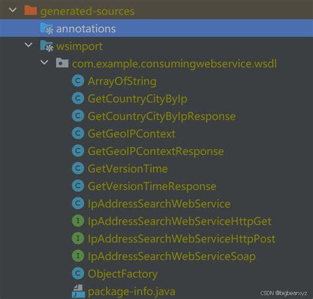Click the interface icon beside IpAddressSearchWebServiceHttpGet

(78, 220)
